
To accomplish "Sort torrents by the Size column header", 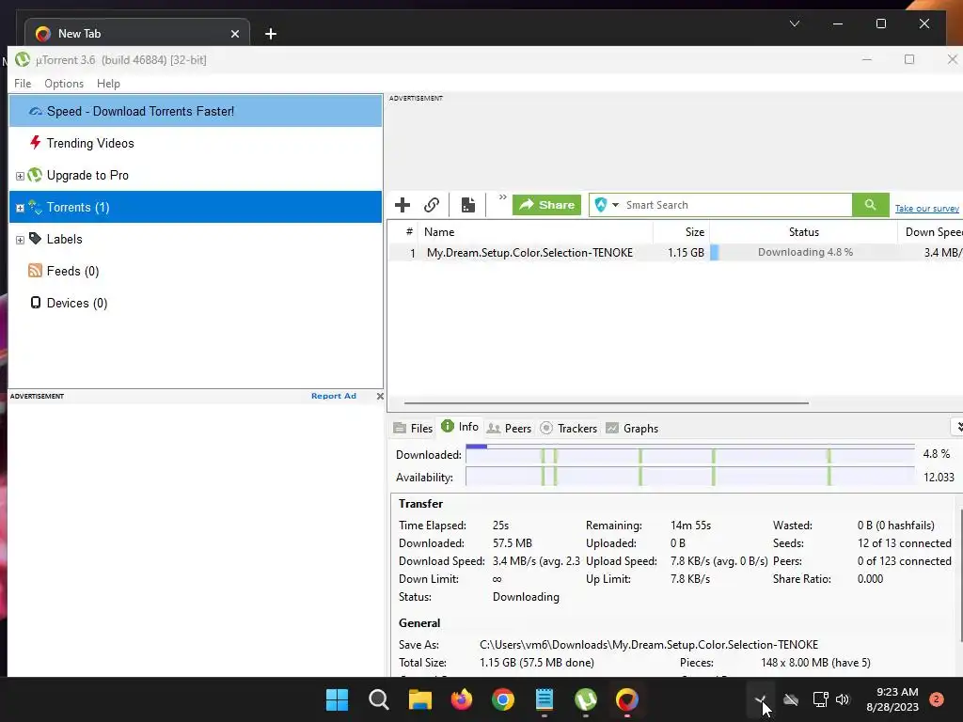I will (682, 232).
